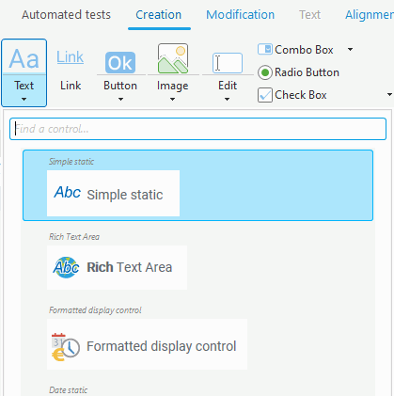Select the underlined Link control icon

coord(71,57)
